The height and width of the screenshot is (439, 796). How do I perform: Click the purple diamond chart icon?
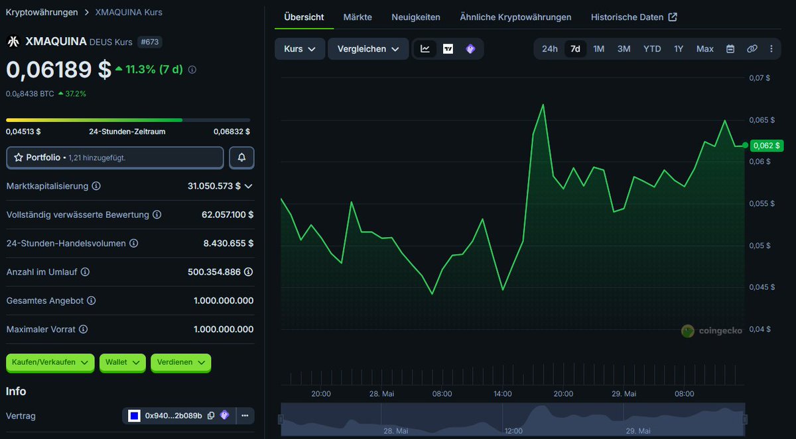click(x=470, y=49)
